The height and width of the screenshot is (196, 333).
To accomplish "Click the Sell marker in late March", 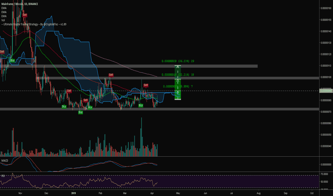I will point(146,85).
